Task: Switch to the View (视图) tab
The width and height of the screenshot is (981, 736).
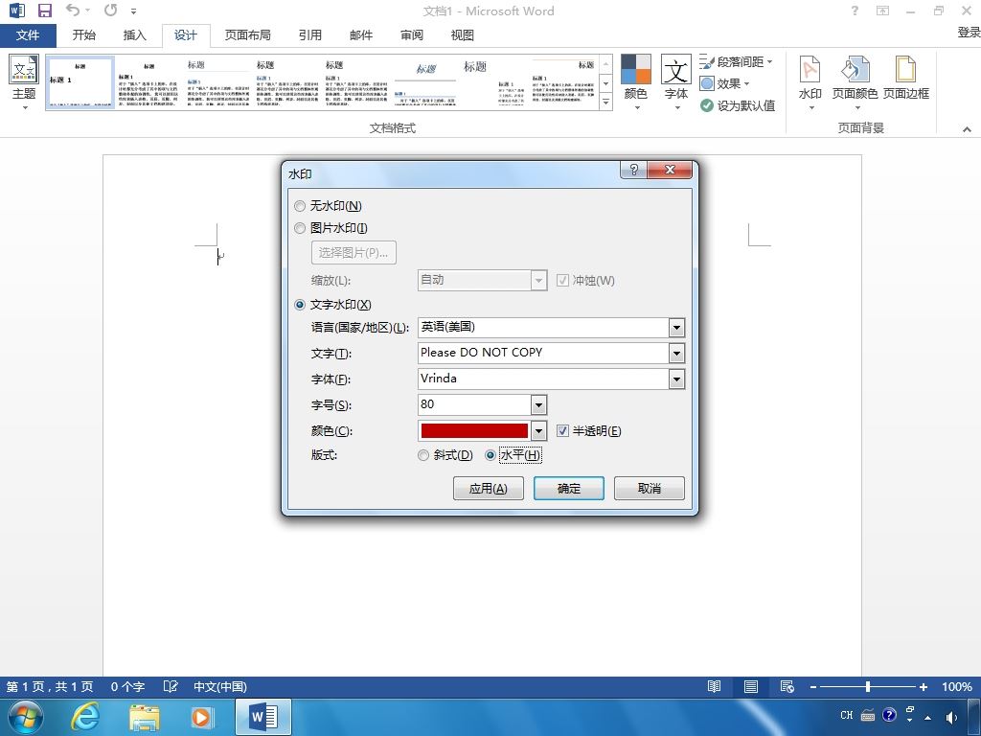Action: 463,35
